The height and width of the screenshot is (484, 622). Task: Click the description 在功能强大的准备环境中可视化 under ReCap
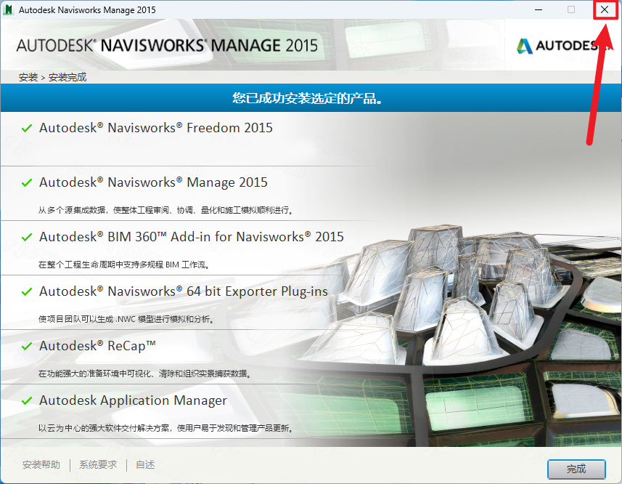pyautogui.click(x=144, y=374)
